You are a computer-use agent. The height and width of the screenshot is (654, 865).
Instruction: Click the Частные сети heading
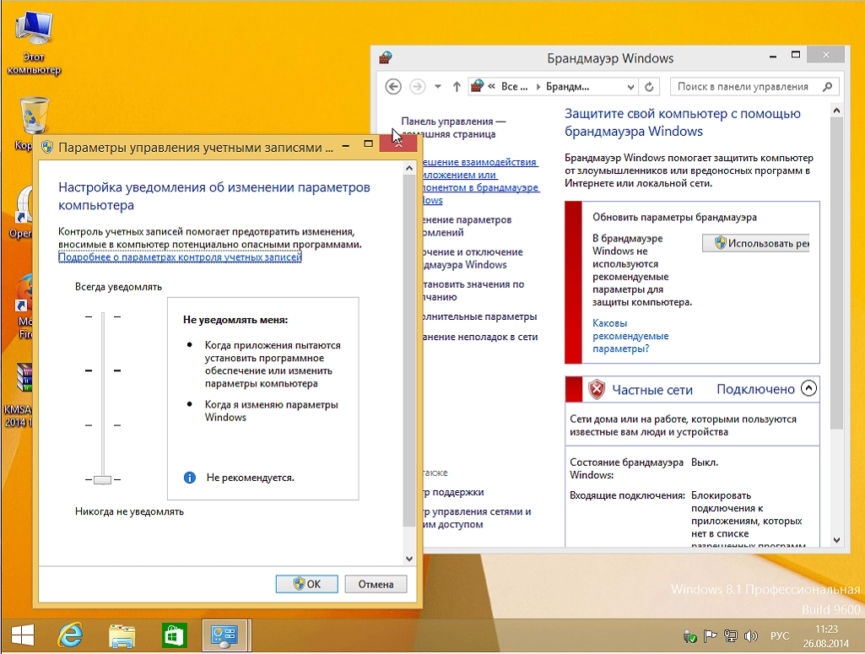[x=652, y=390]
